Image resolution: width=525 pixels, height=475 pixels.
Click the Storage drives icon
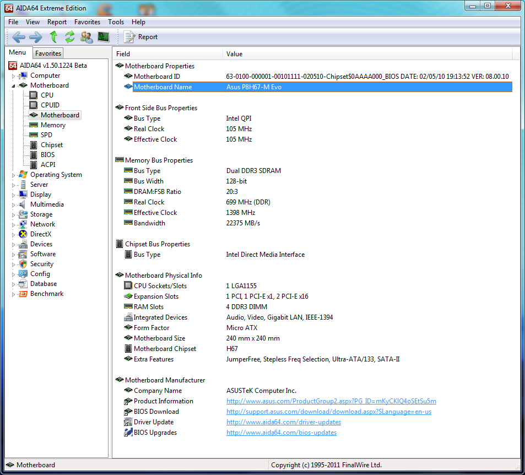pyautogui.click(x=23, y=214)
